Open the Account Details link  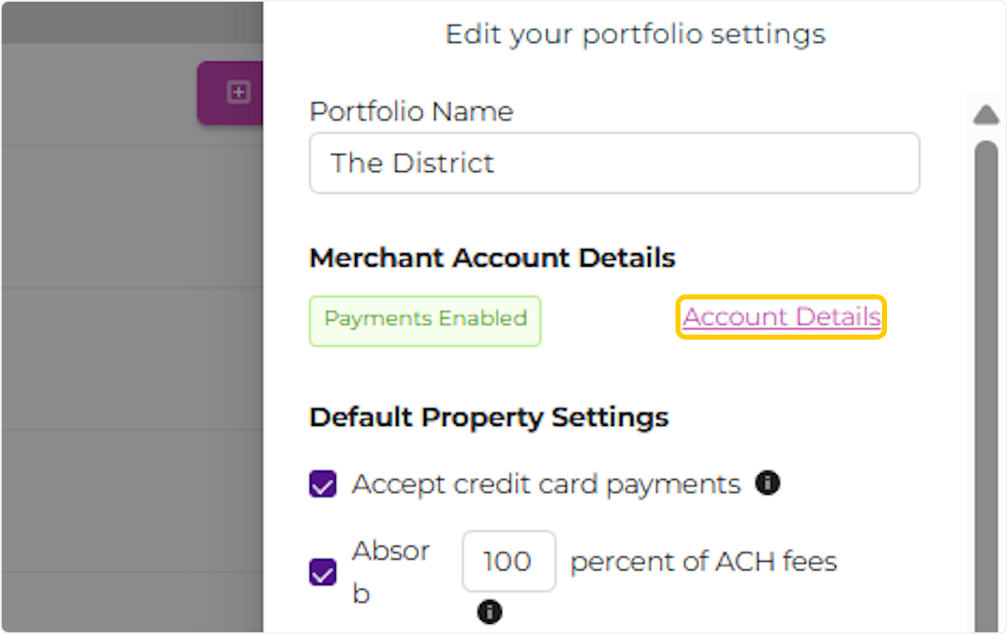(x=780, y=317)
